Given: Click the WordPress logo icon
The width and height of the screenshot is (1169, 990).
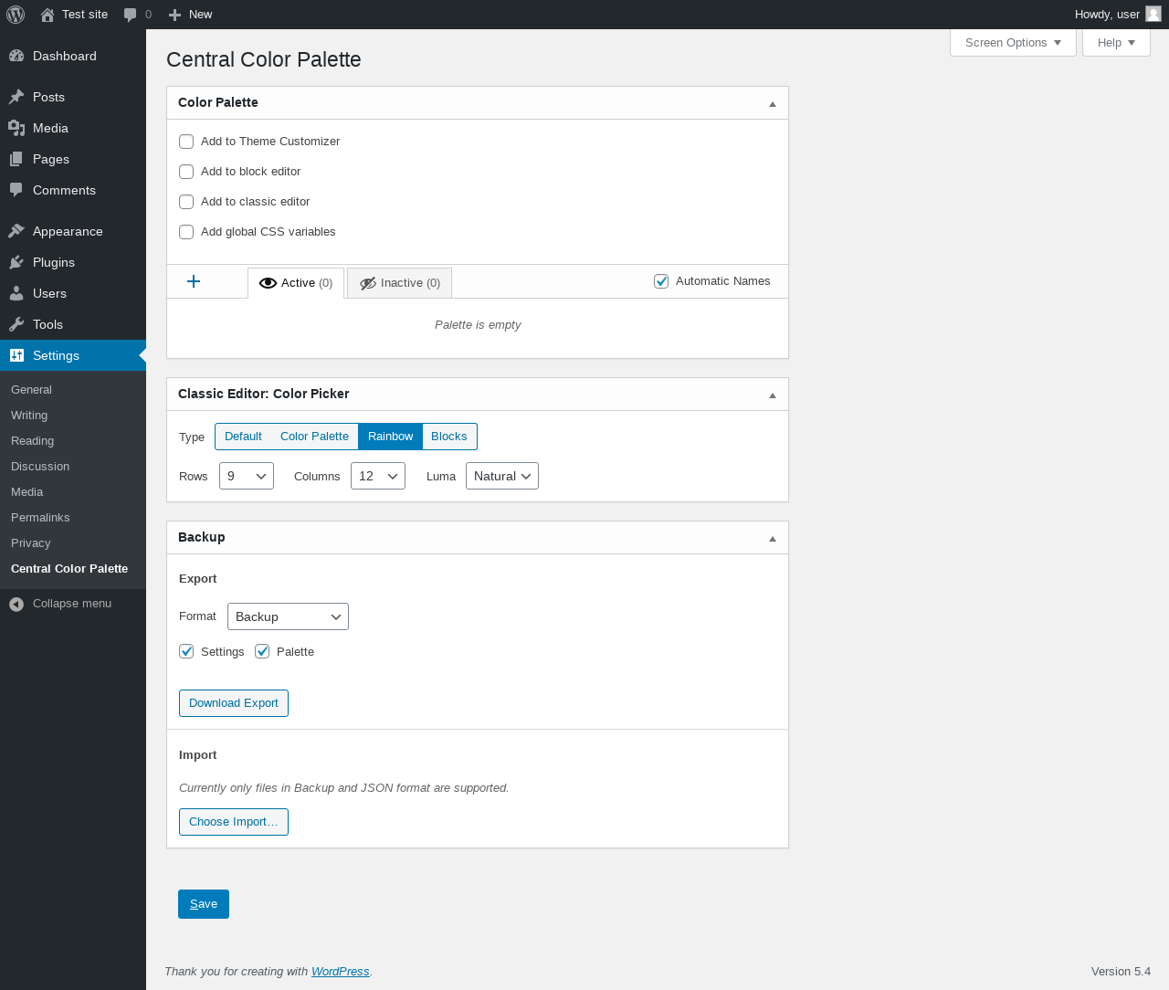Looking at the screenshot, I should point(16,15).
